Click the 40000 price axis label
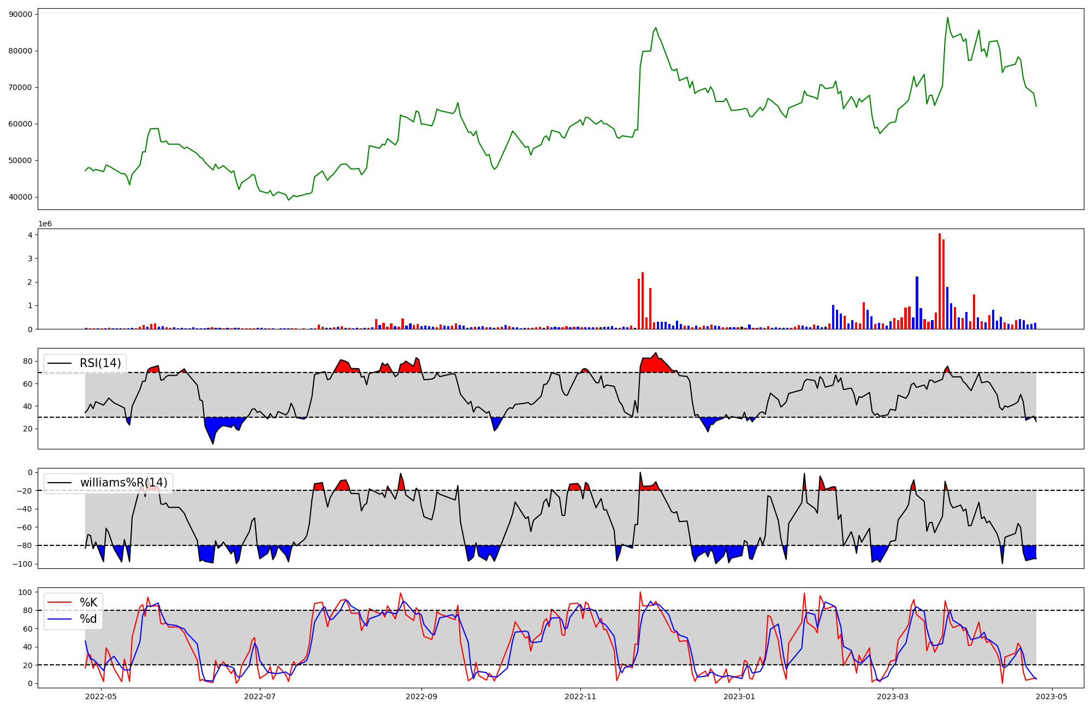The width and height of the screenshot is (1092, 709). click(21, 197)
